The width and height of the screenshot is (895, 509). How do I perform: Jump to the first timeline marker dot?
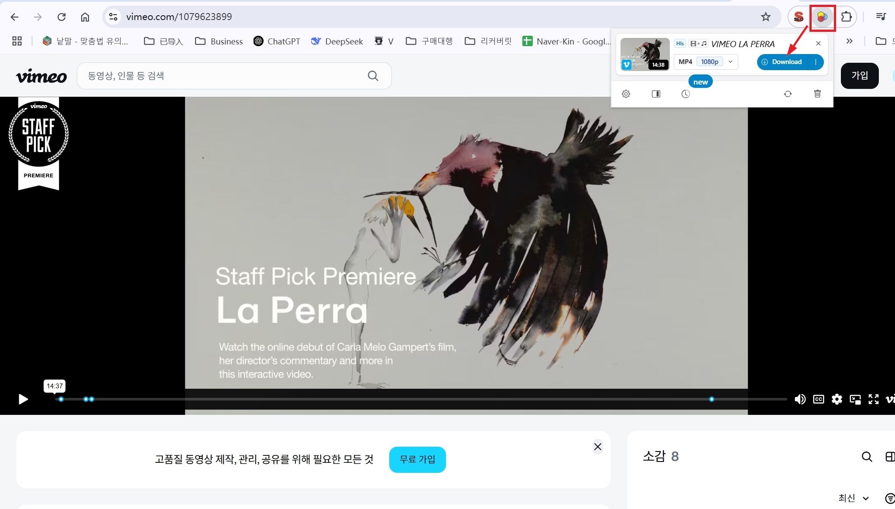[61, 399]
